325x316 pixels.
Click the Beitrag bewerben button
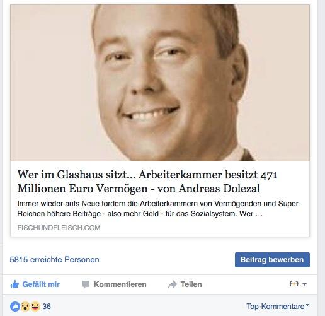(x=272, y=260)
